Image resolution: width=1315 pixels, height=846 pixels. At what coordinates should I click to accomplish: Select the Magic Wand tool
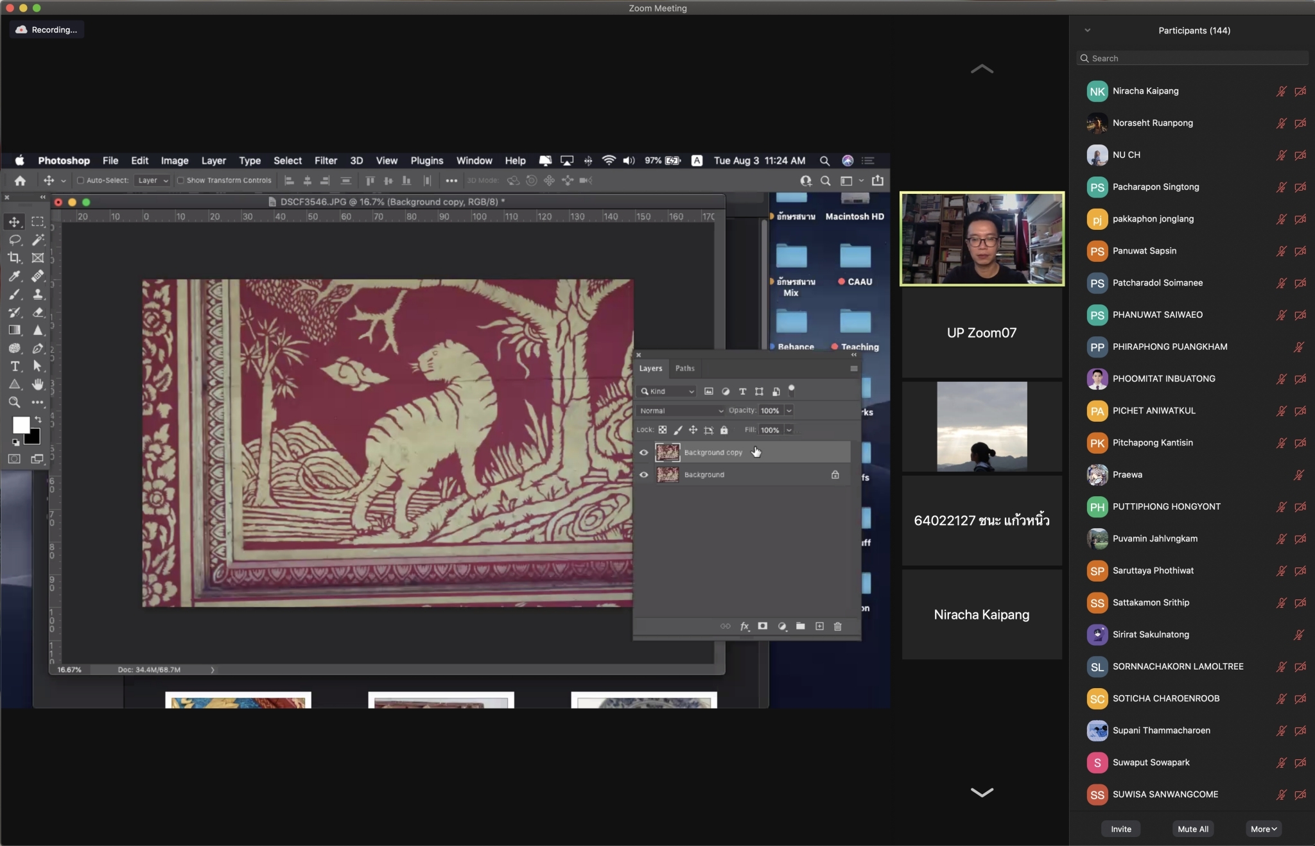38,239
